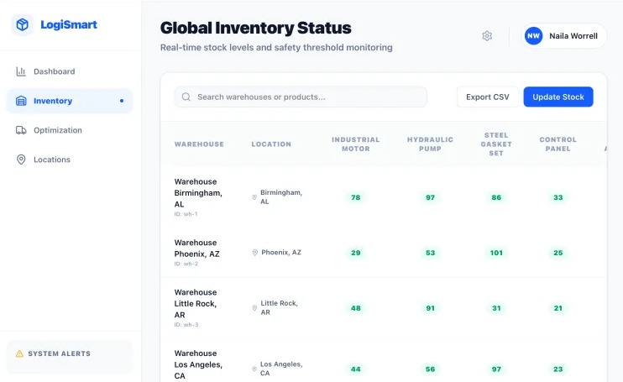The height and width of the screenshot is (382, 623).
Task: Click Phoenix's Industrial Motor value 29
Action: coord(356,253)
